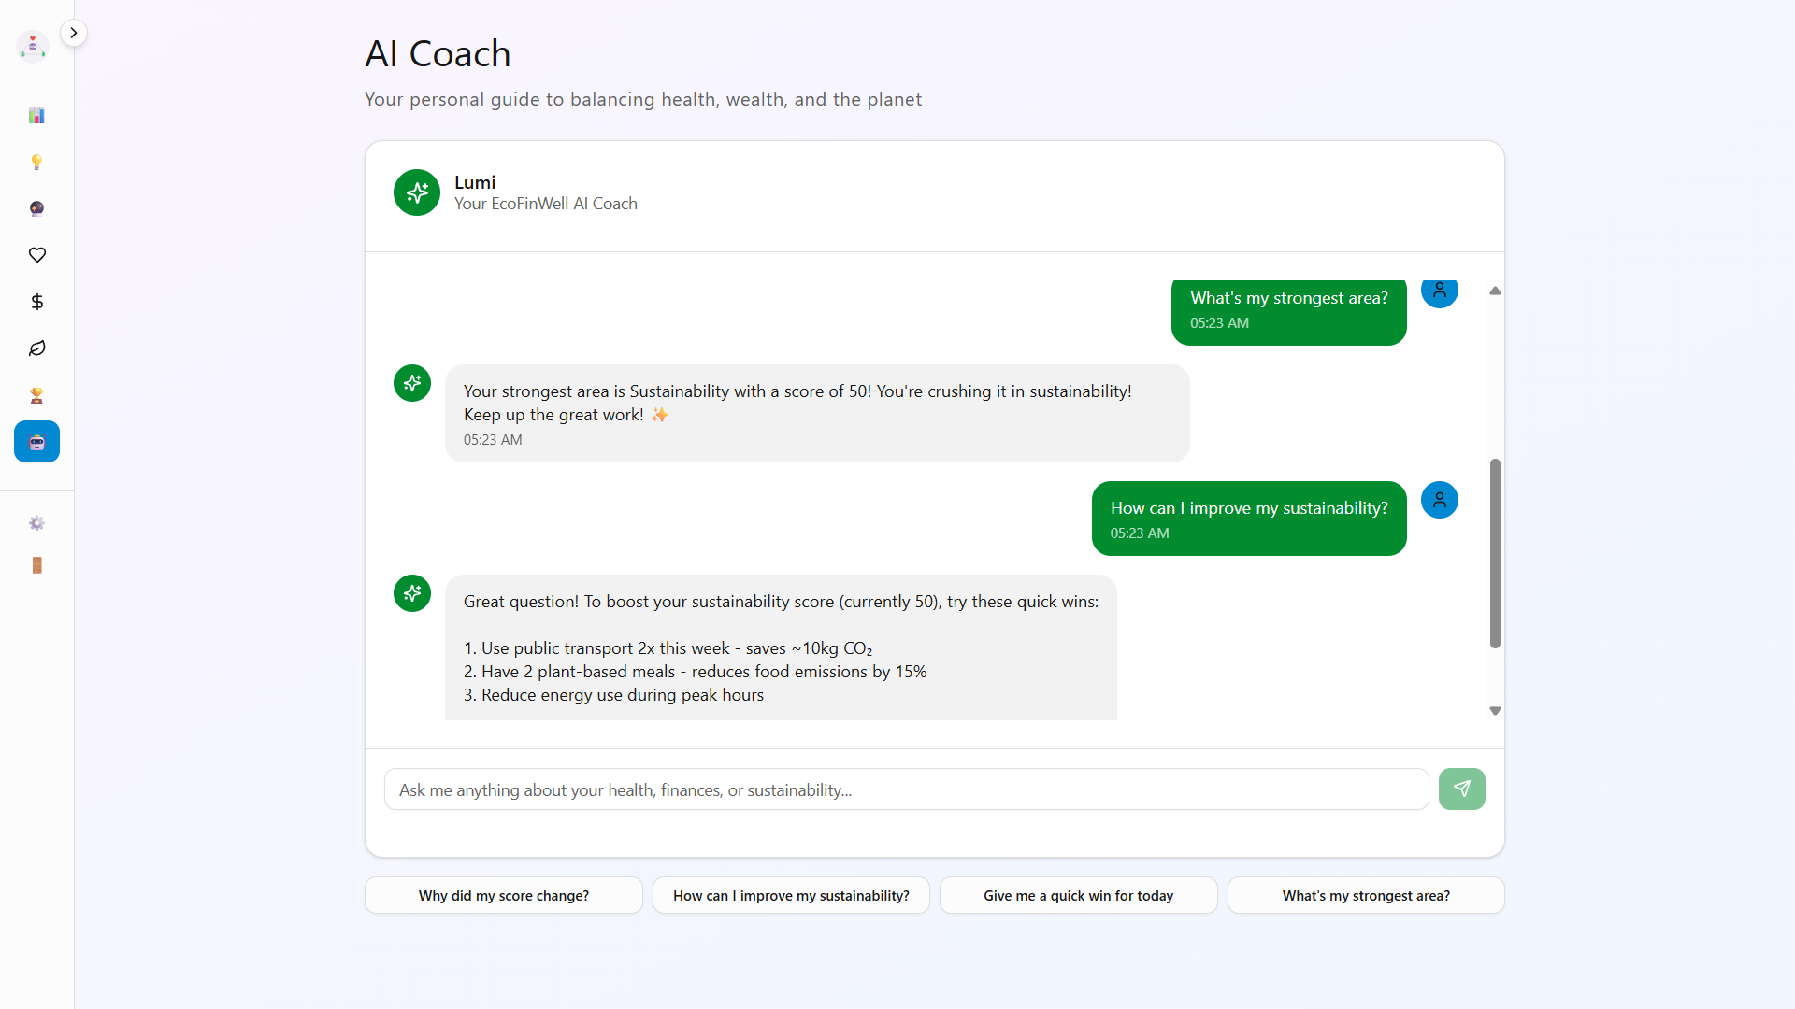Image resolution: width=1795 pixels, height=1009 pixels.
Task: Click the chat scrollbar up arrow
Action: 1495,291
